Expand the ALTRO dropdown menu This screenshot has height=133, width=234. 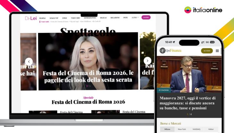click(135, 18)
